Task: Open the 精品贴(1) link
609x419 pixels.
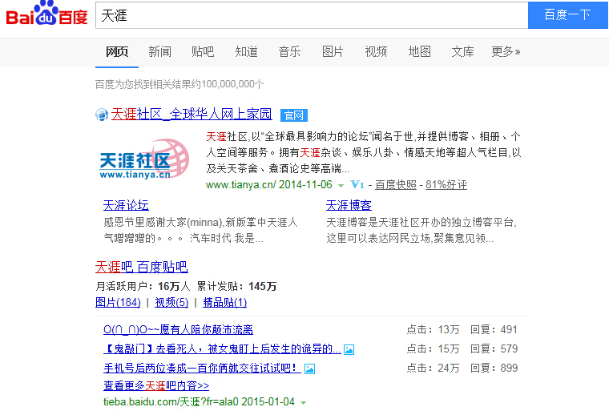Action: [x=225, y=302]
